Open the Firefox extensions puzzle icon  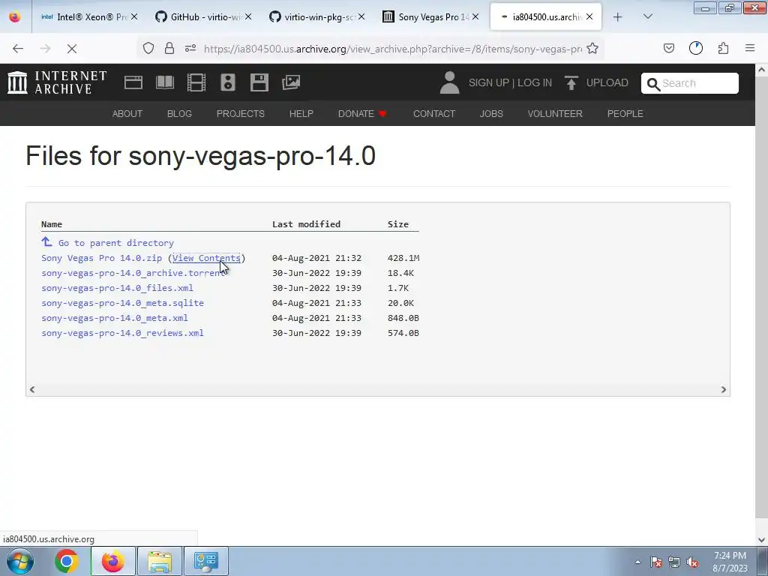[724, 48]
